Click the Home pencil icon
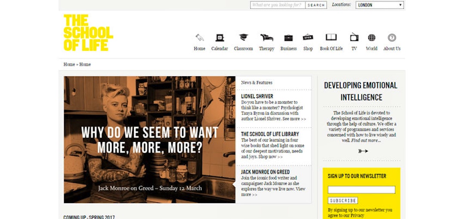463x219 pixels. pyautogui.click(x=200, y=38)
